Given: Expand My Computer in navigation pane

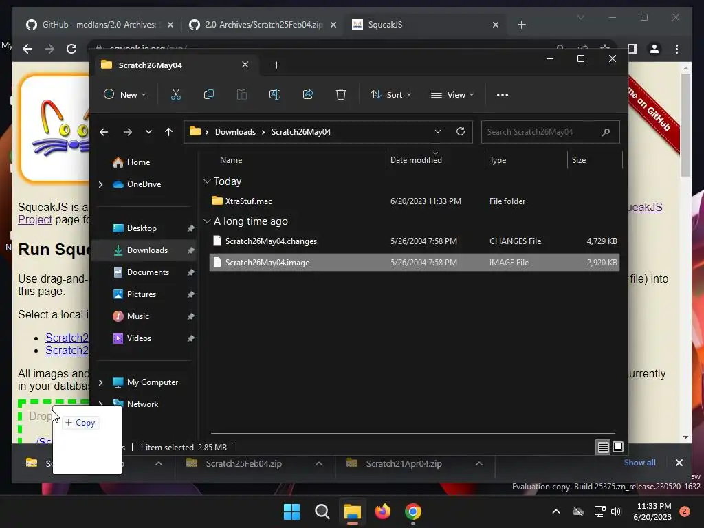Looking at the screenshot, I should 100,382.
